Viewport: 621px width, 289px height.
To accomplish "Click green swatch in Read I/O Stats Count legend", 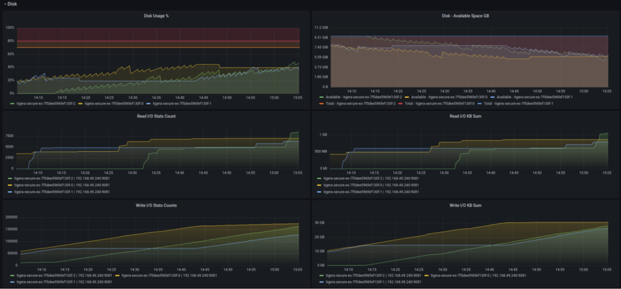I will (10, 178).
